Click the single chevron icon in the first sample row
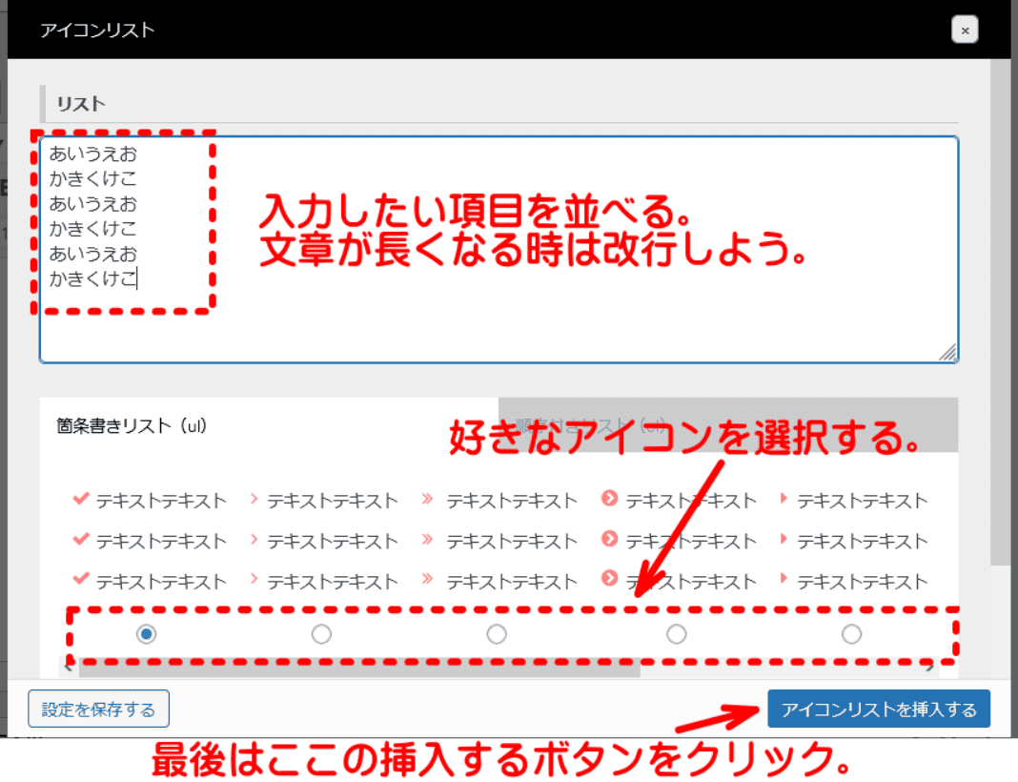1018x782 pixels. [x=254, y=499]
